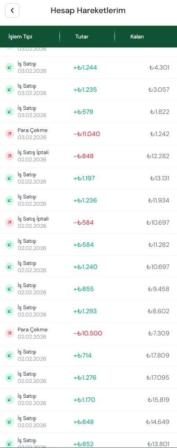
Task: Click green arrow icon of +₺714 sale
Action: [x=9, y=355]
